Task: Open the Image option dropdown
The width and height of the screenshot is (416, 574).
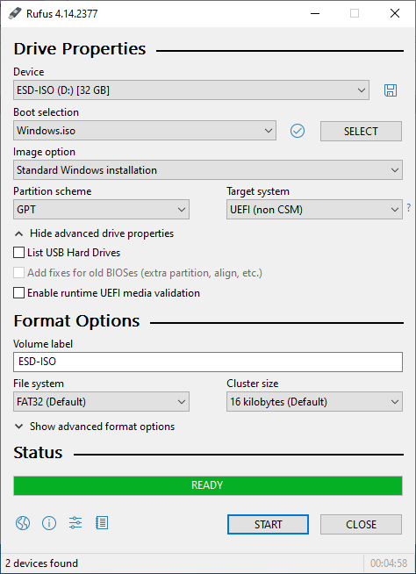Action: pos(208,170)
